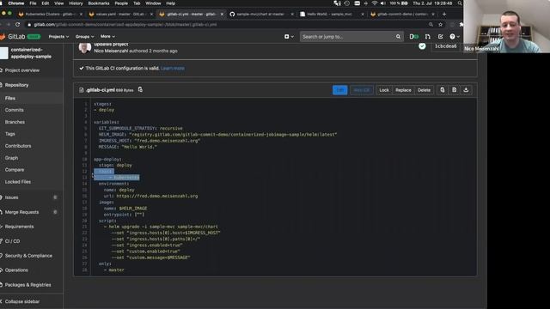Image resolution: width=550 pixels, height=309 pixels.
Task: Click the Replace button
Action: click(x=403, y=90)
